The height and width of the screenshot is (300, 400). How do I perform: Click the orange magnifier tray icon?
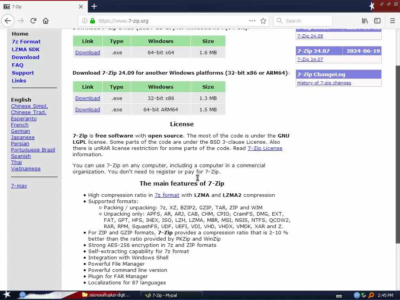coord(371,295)
